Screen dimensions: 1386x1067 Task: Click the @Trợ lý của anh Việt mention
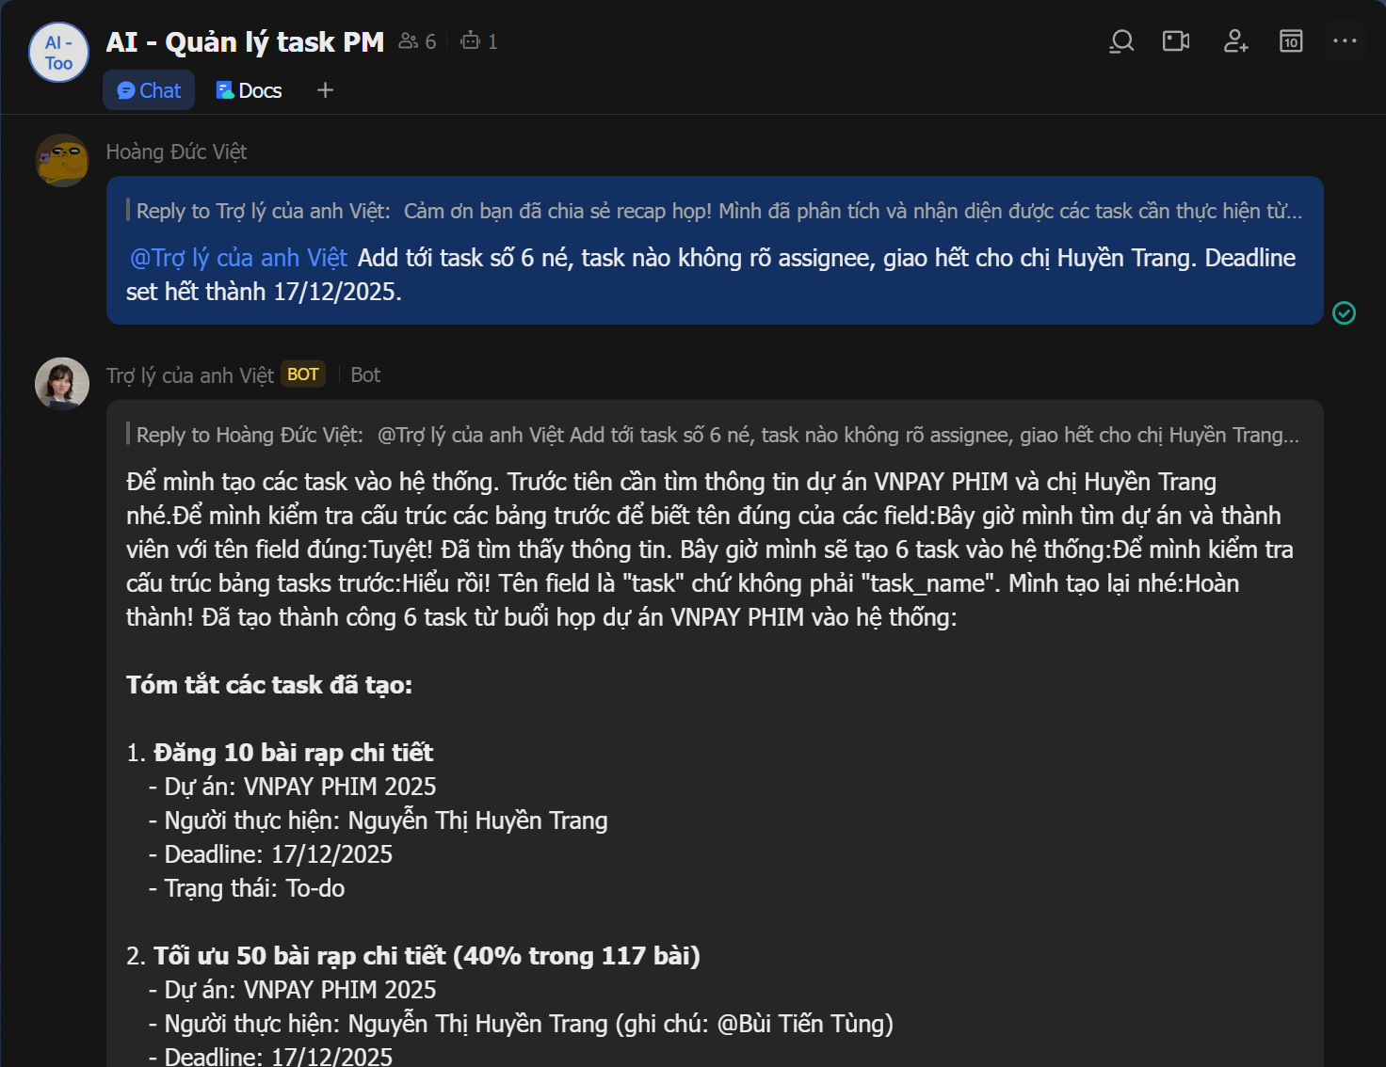[238, 258]
